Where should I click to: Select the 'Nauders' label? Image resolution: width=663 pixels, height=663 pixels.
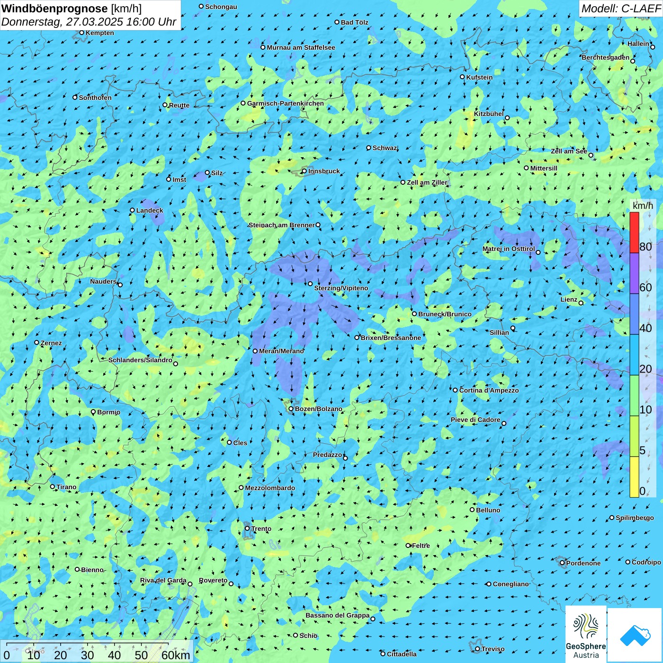[x=103, y=281]
